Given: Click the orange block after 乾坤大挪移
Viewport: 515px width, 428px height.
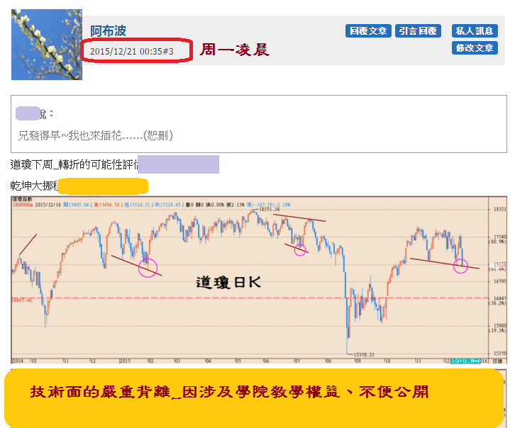Looking at the screenshot, I should tap(103, 186).
